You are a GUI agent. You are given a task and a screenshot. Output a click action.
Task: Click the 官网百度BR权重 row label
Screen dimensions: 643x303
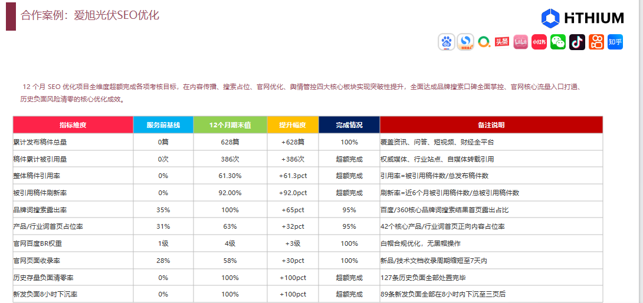37,243
